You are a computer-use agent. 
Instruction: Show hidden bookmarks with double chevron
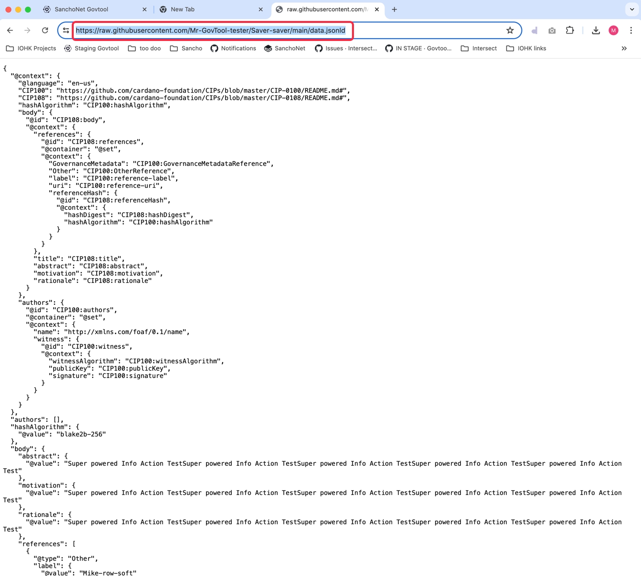tap(624, 48)
